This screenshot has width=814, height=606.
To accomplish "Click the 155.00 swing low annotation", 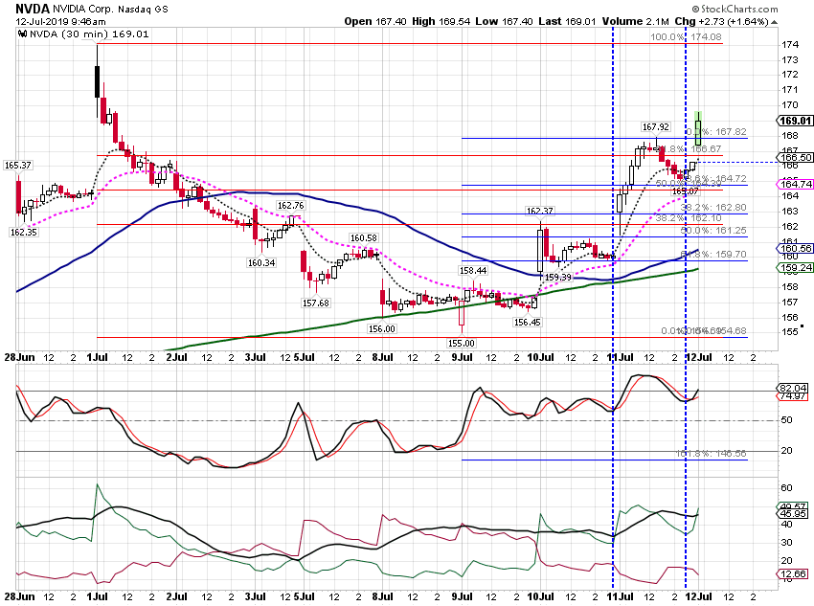I will [x=462, y=343].
